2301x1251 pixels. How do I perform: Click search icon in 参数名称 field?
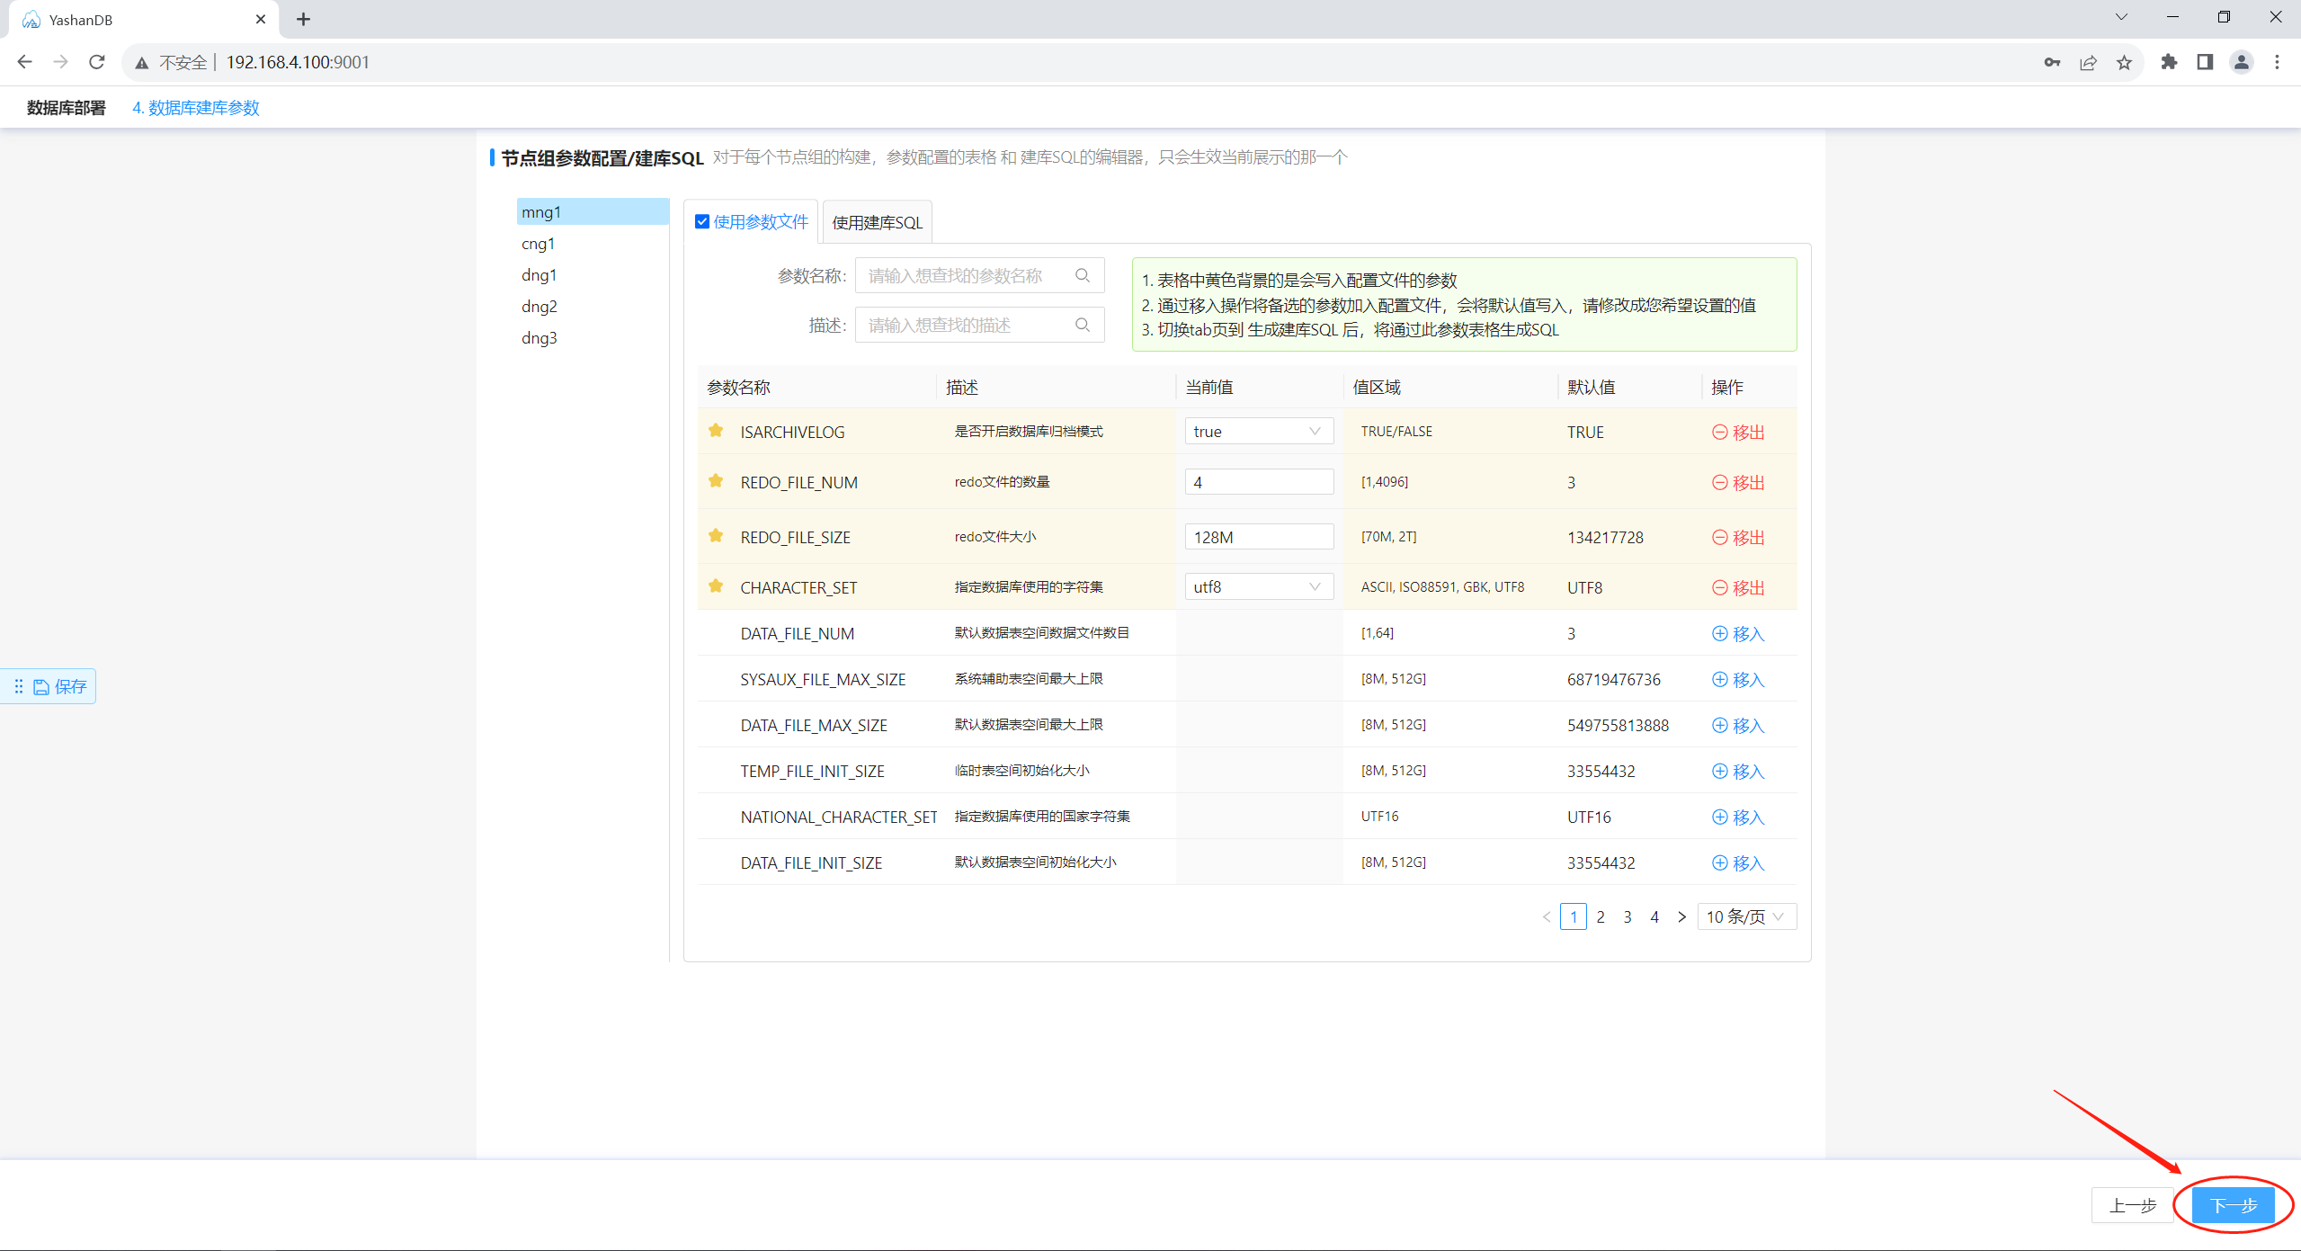click(x=1083, y=275)
